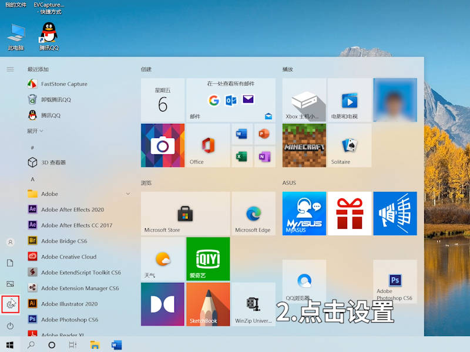Launch Word from the small tile
This screenshot has width=470, height=352.
tap(241, 134)
